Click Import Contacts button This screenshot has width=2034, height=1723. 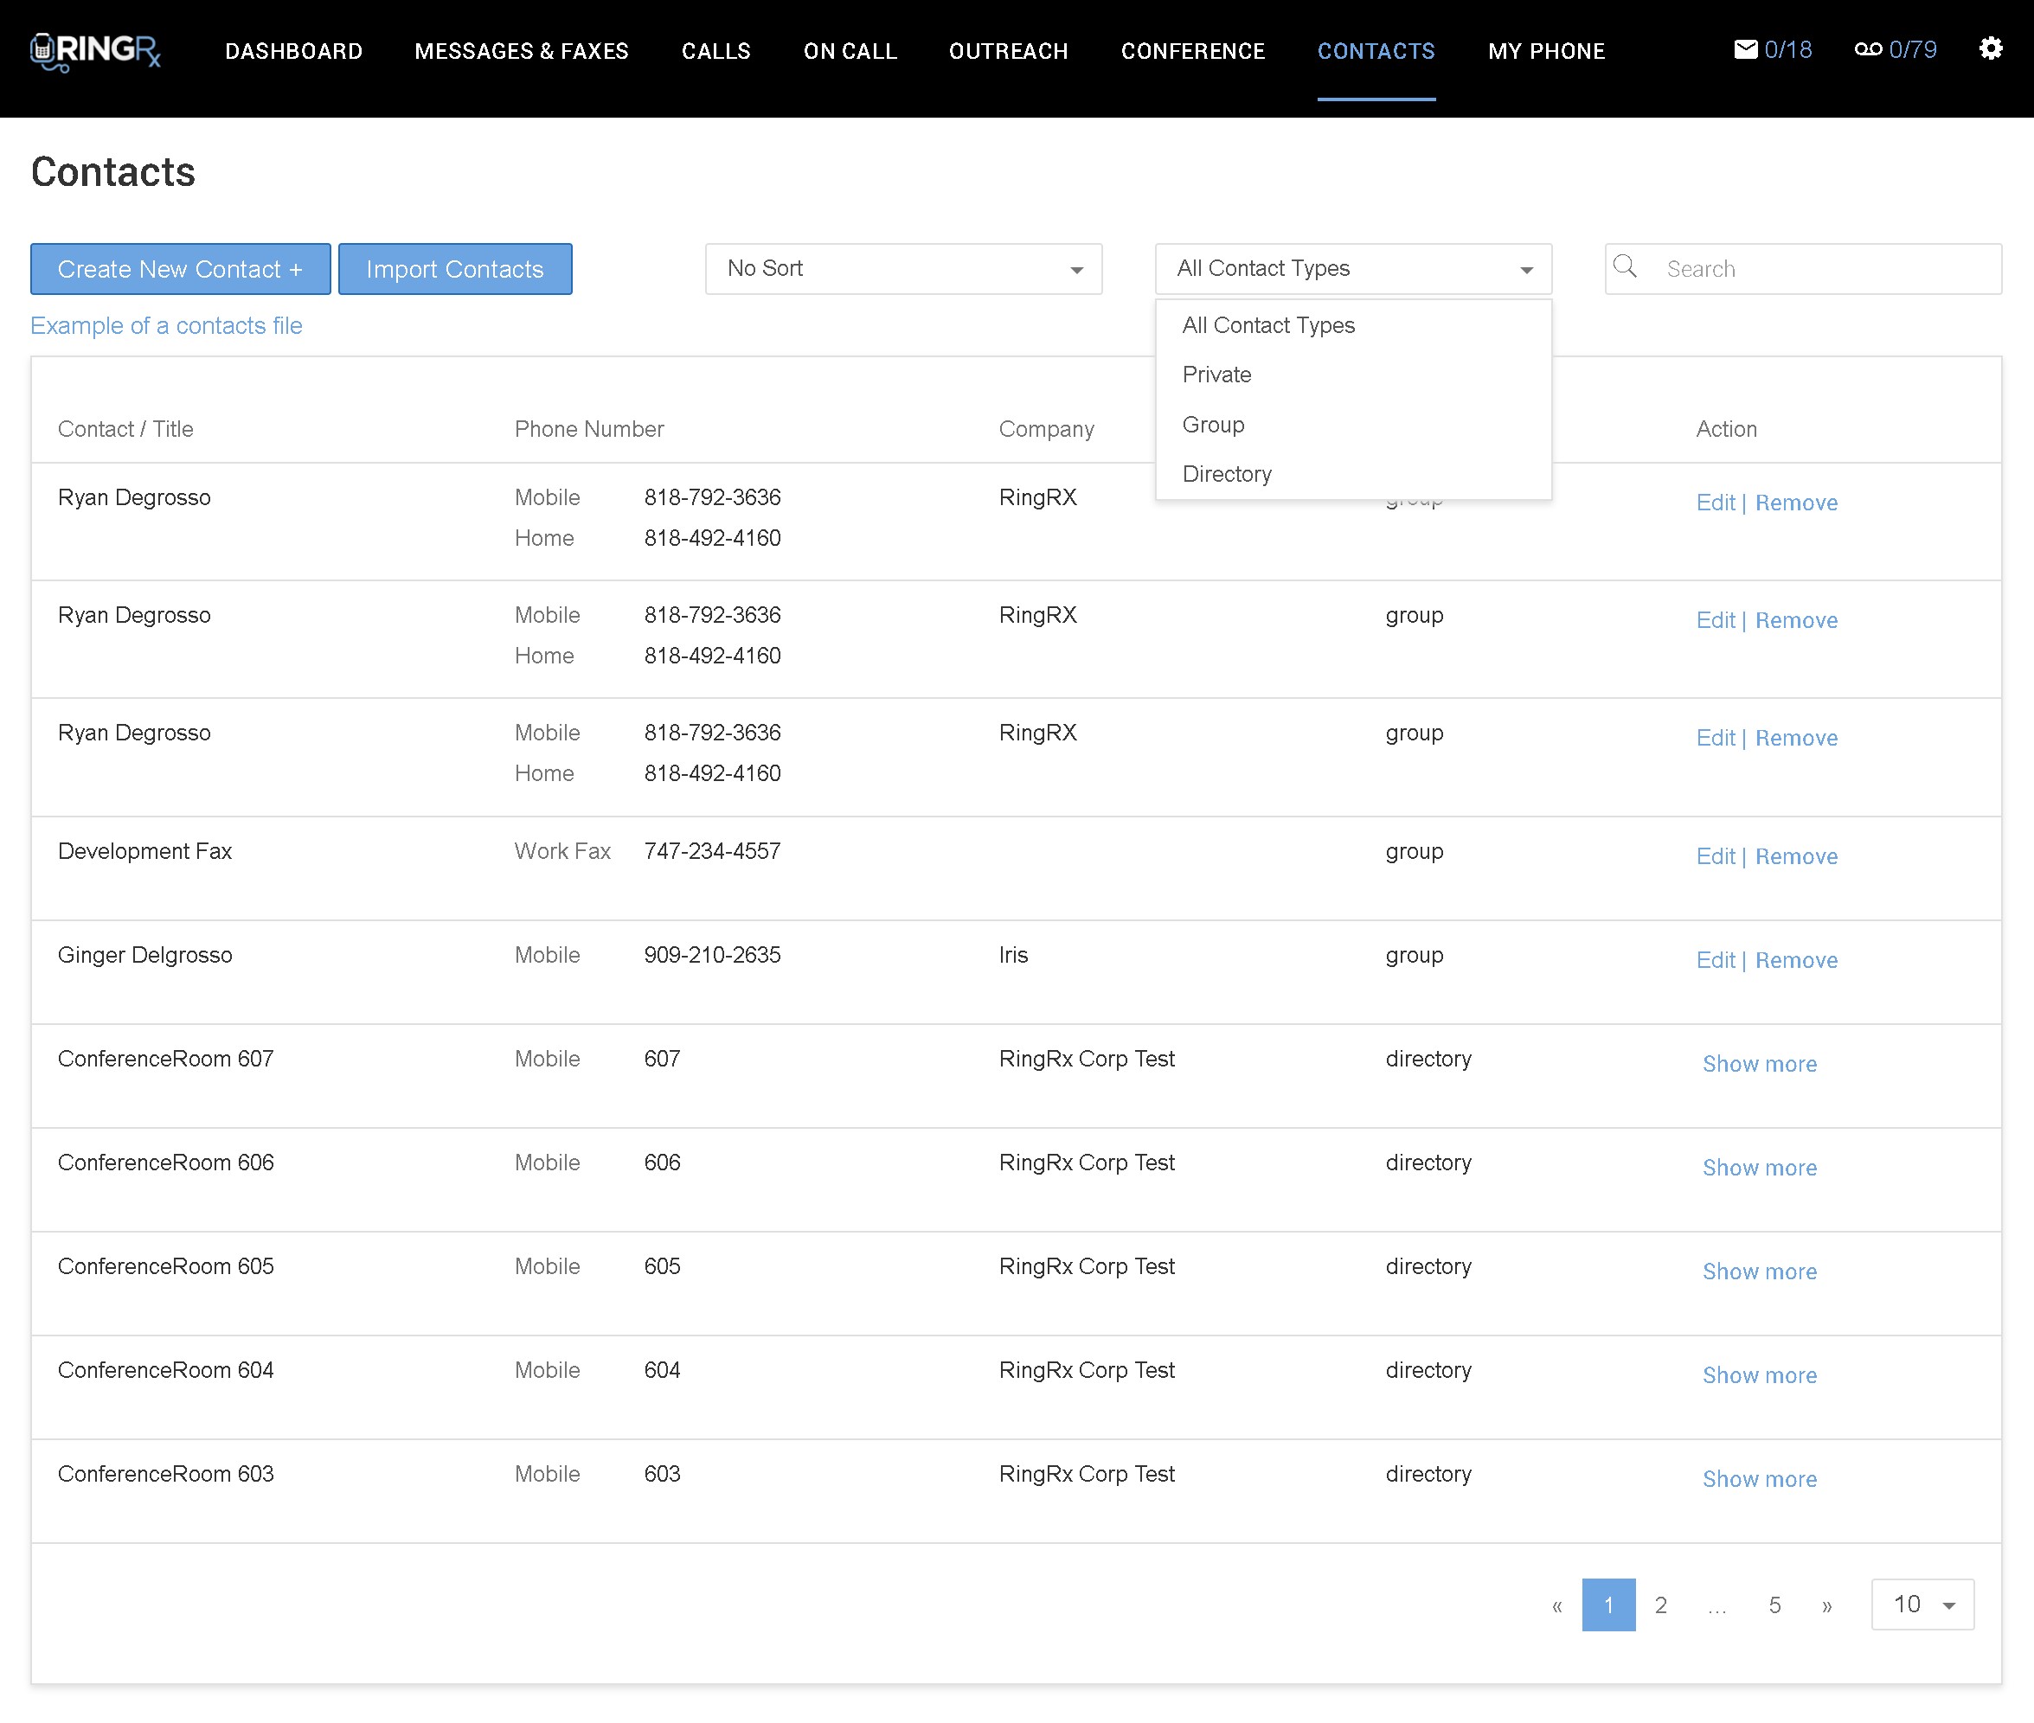[454, 269]
